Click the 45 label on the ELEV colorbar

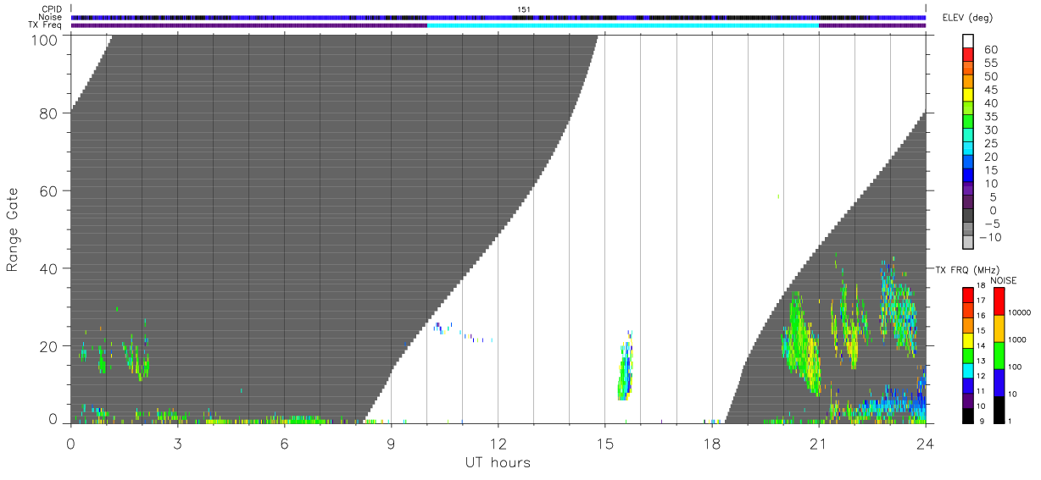990,90
